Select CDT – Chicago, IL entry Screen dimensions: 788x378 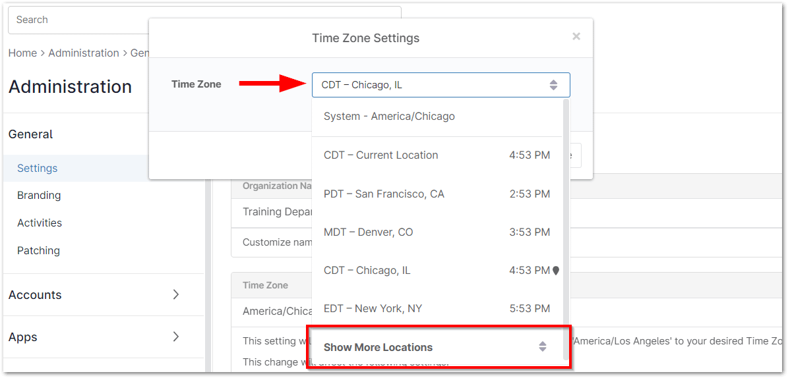coord(367,271)
